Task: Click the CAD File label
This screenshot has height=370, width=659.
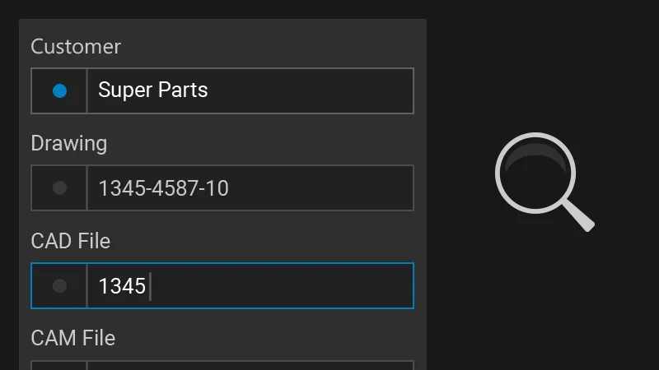Action: pyautogui.click(x=70, y=241)
